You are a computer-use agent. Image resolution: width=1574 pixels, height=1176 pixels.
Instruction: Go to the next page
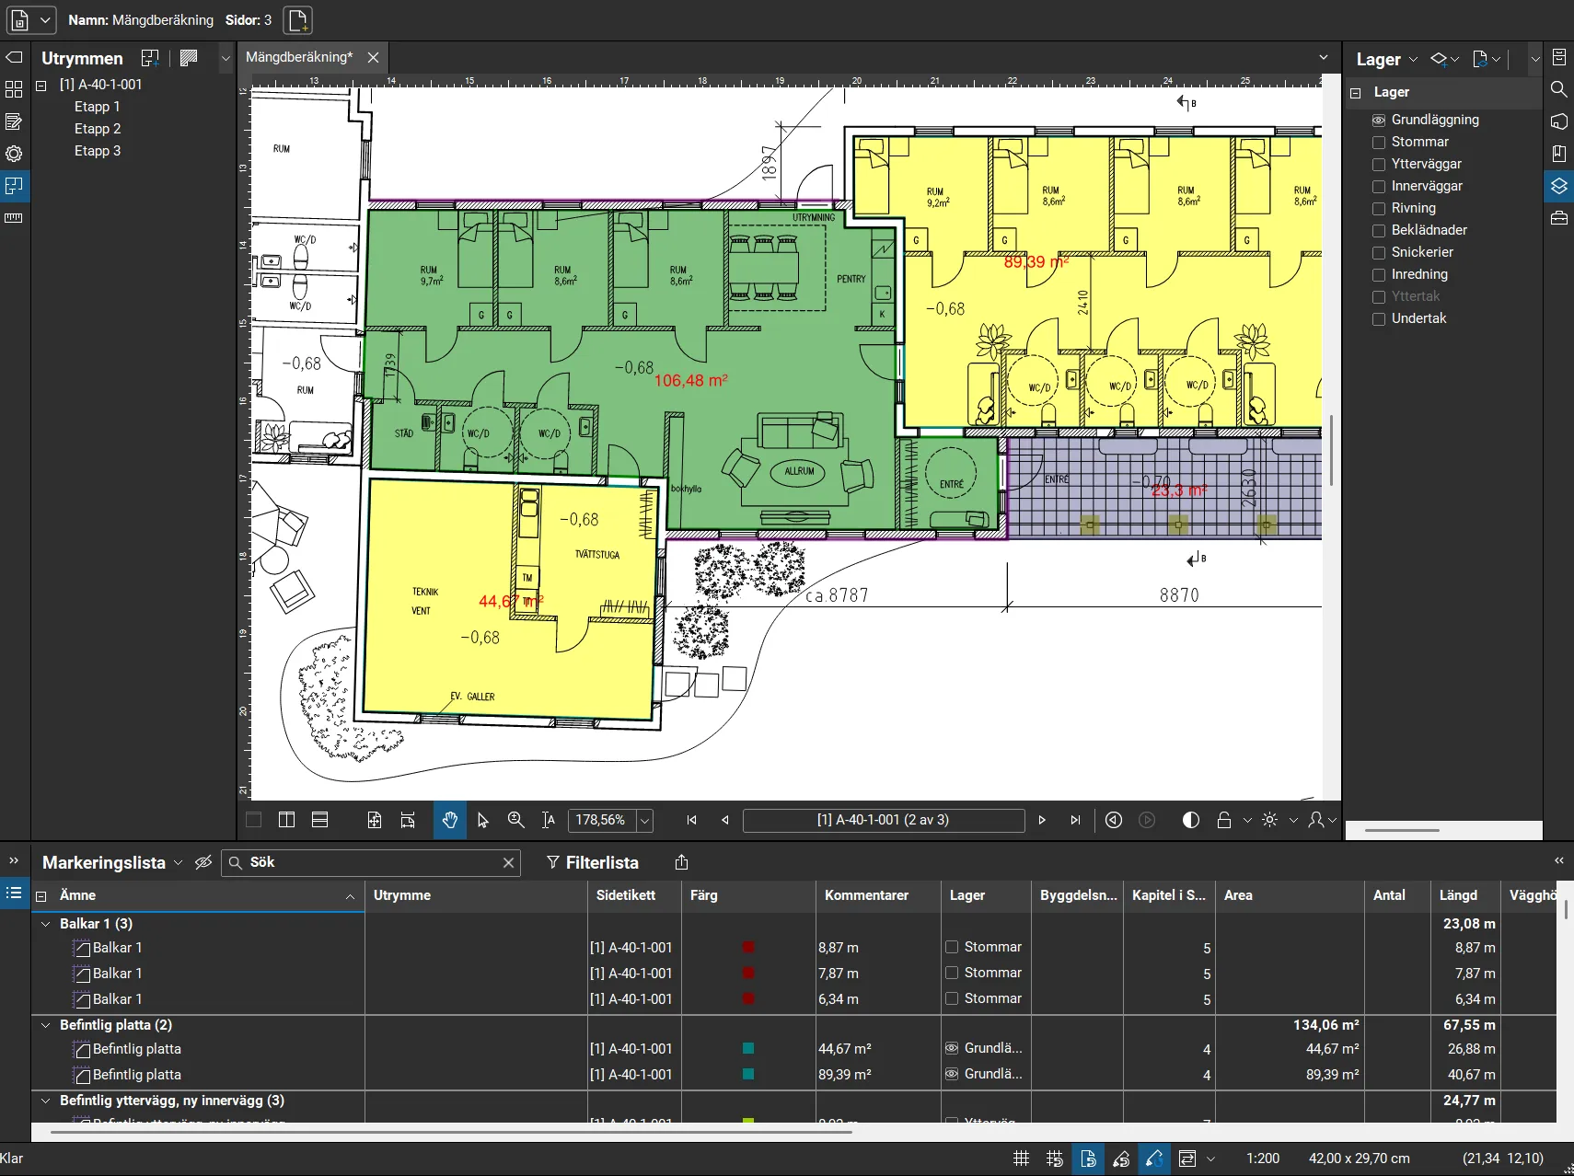pos(1042,820)
